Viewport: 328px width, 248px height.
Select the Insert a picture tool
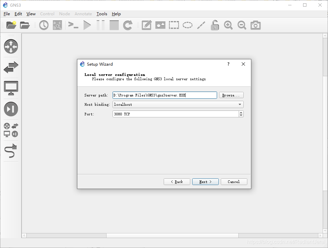click(x=160, y=25)
